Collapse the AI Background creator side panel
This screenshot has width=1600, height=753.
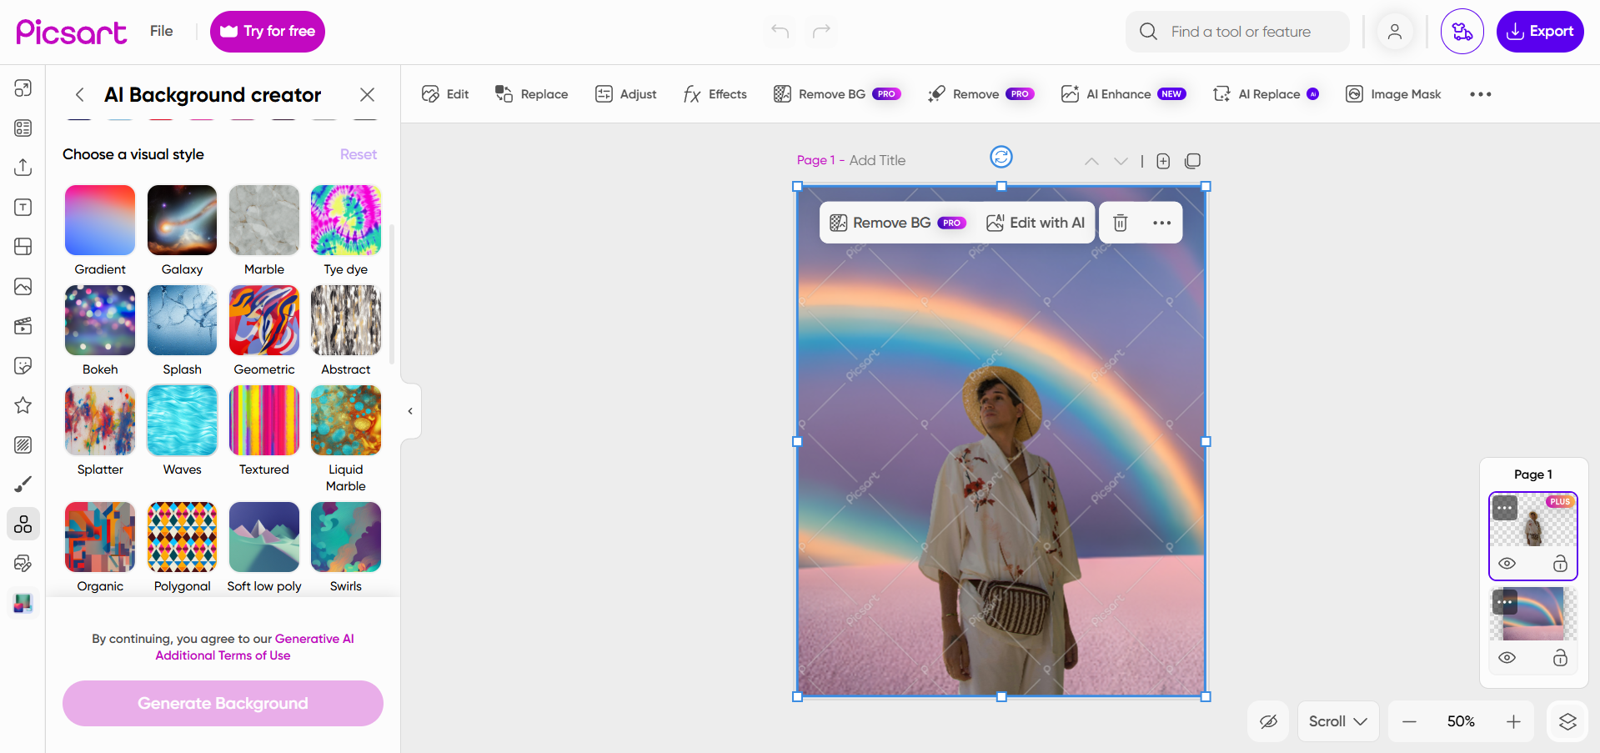click(x=409, y=410)
